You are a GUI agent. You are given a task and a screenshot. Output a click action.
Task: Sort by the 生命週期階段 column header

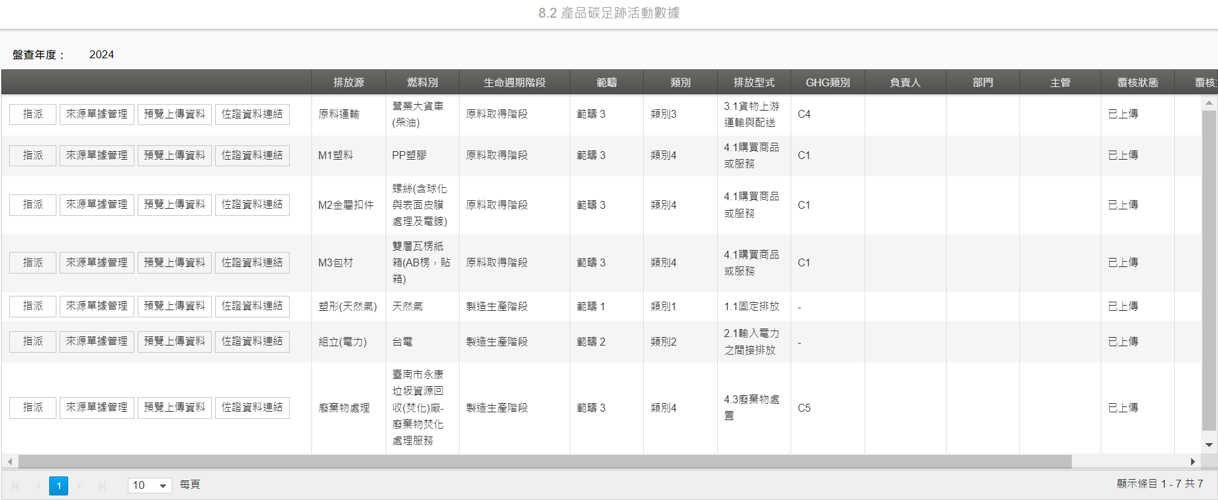[x=515, y=82]
